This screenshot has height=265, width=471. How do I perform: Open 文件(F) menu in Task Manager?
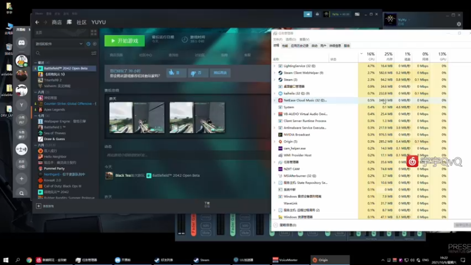coord(278,39)
